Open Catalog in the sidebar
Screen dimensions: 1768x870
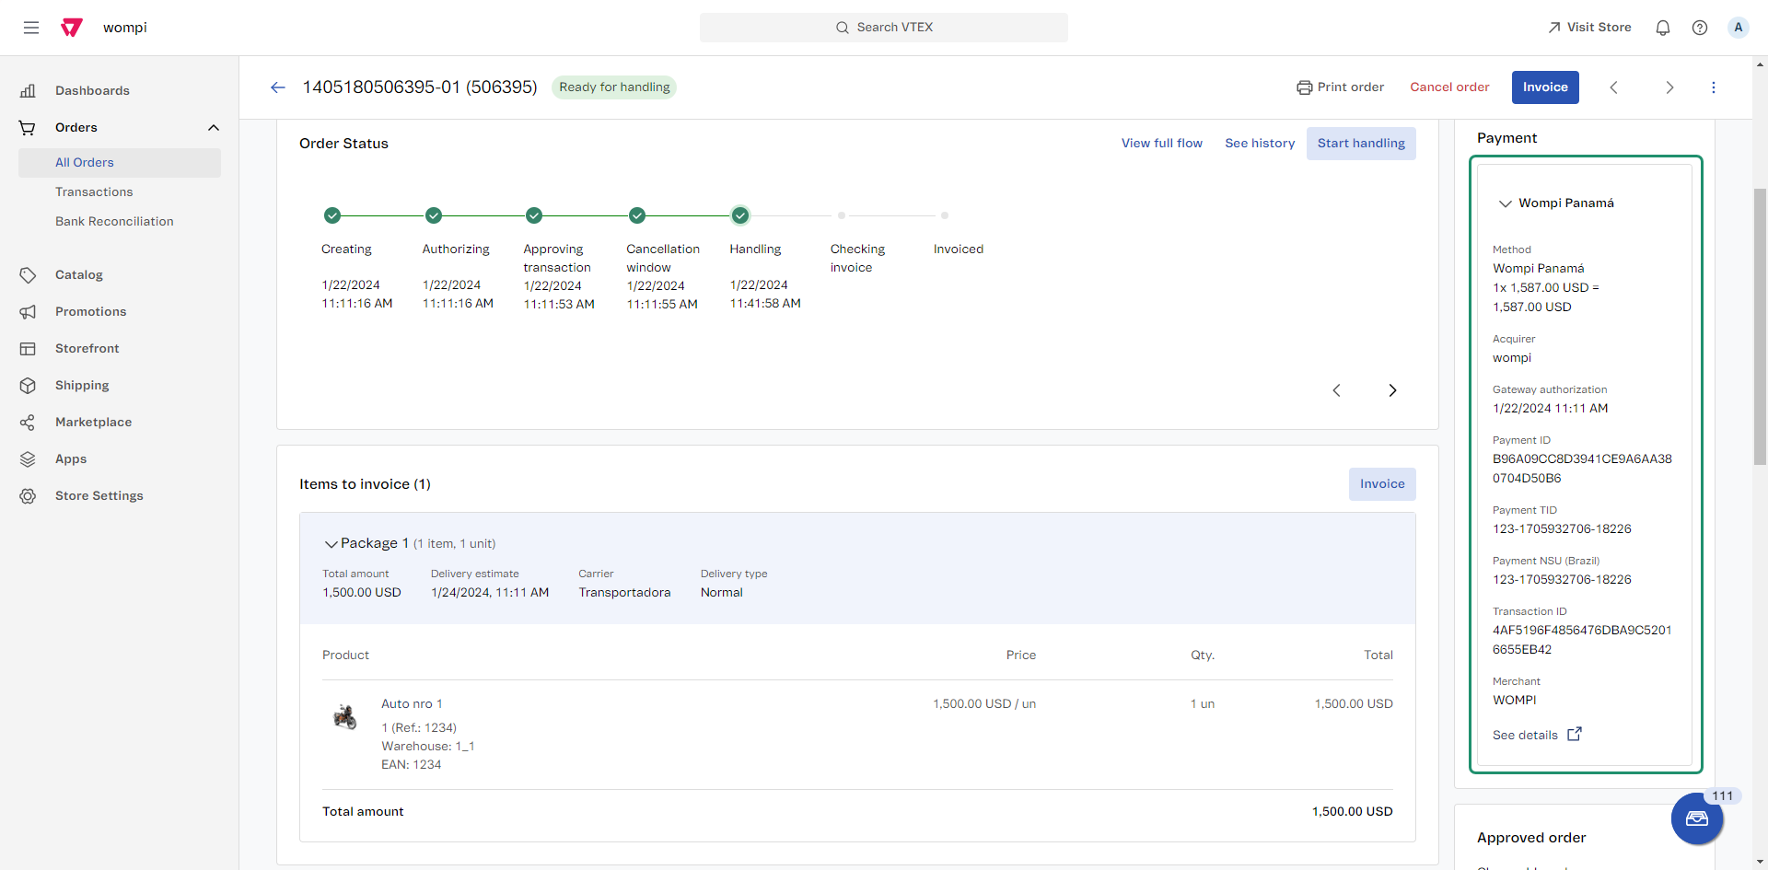(x=79, y=274)
